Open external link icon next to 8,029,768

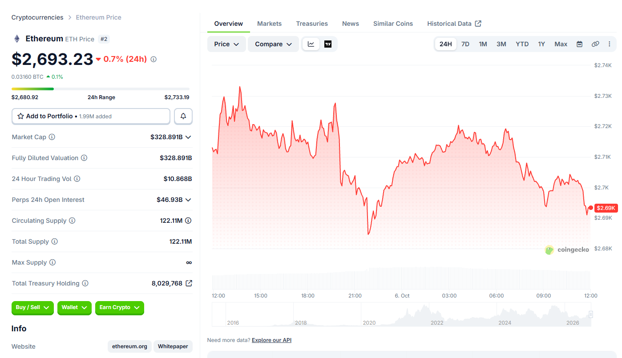click(189, 283)
